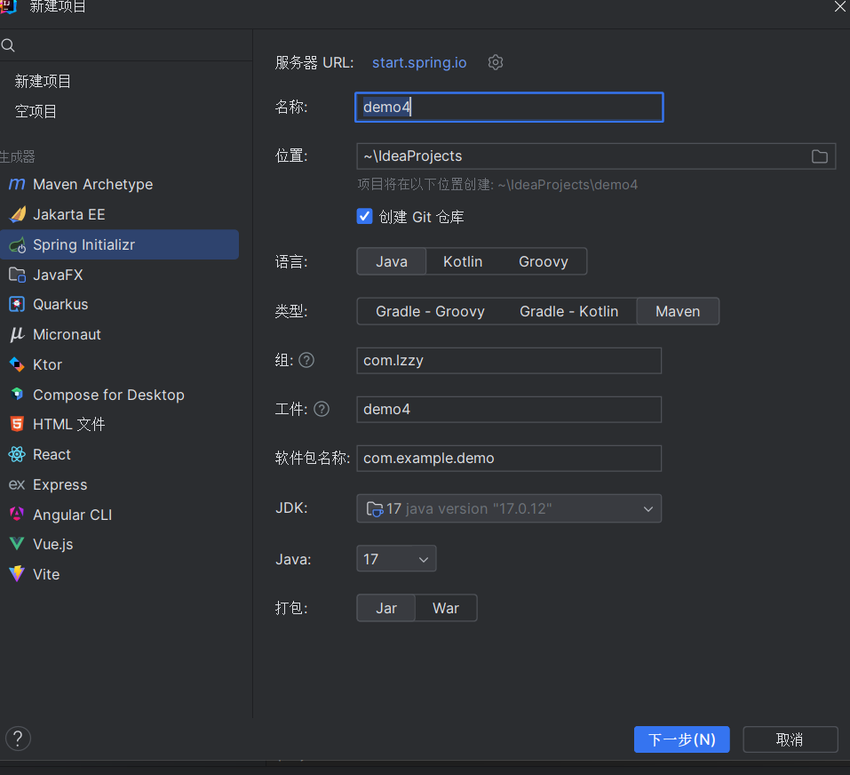Click the 位置 field with ~\IdeaProjects
850x775 pixels.
click(x=596, y=156)
